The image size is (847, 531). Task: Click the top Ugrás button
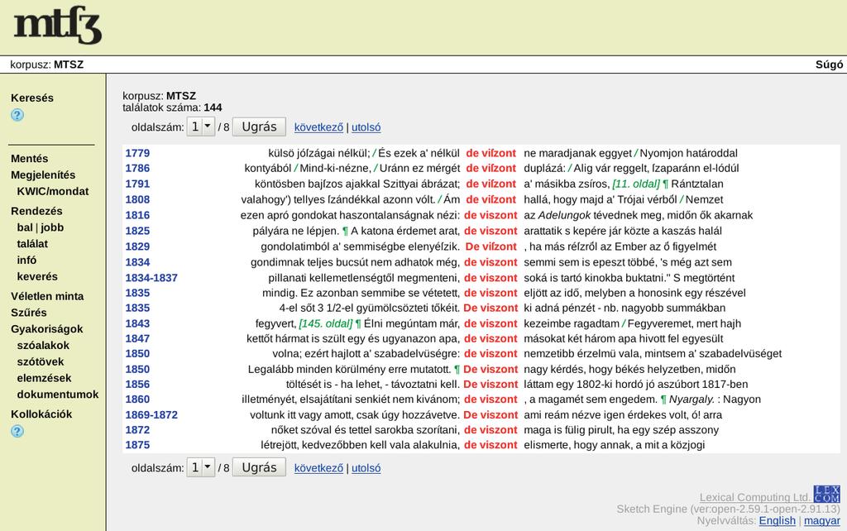click(259, 127)
